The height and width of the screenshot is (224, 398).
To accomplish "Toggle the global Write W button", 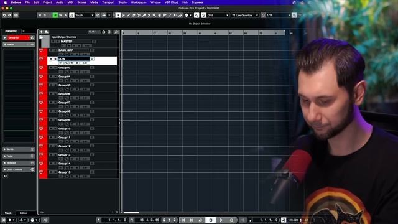I will [60, 15].
